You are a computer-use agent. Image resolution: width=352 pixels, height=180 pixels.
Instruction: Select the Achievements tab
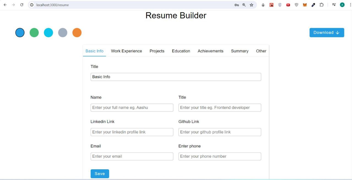point(210,51)
